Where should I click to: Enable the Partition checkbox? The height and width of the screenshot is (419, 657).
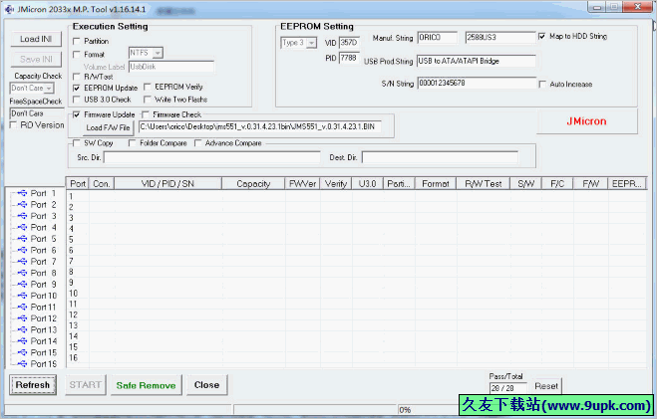click(76, 41)
